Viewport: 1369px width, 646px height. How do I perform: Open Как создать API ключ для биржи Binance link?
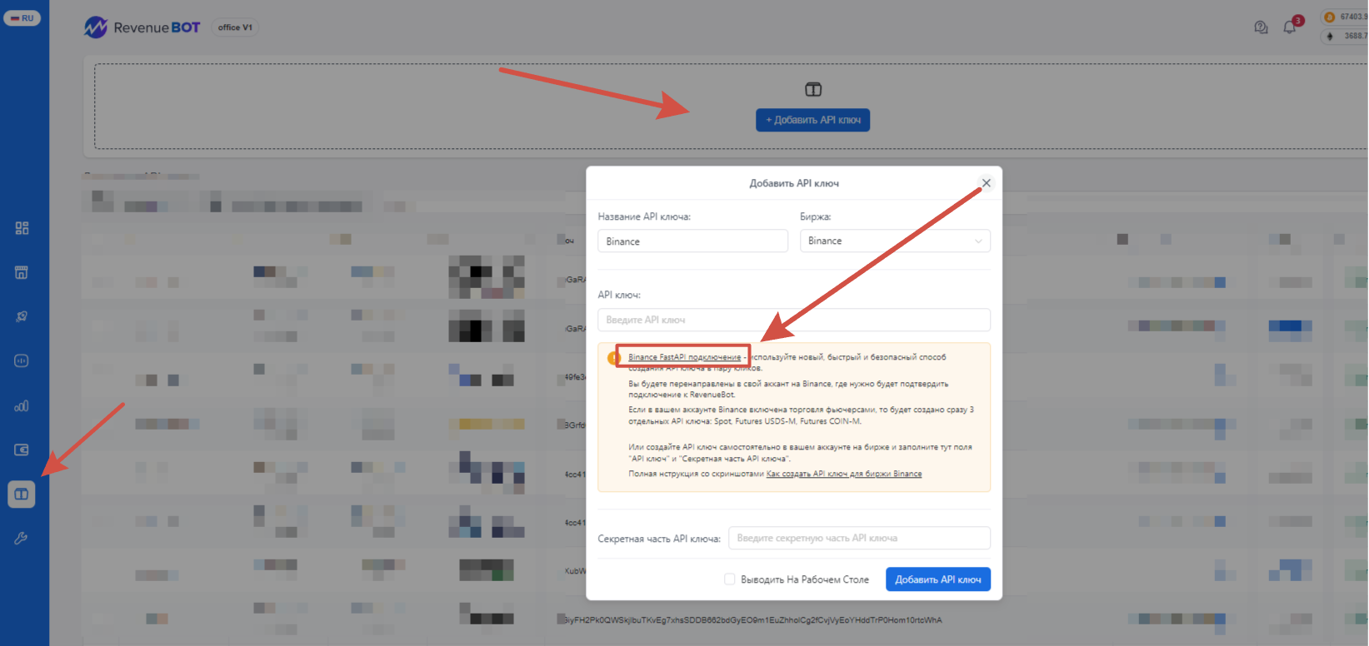click(x=844, y=474)
